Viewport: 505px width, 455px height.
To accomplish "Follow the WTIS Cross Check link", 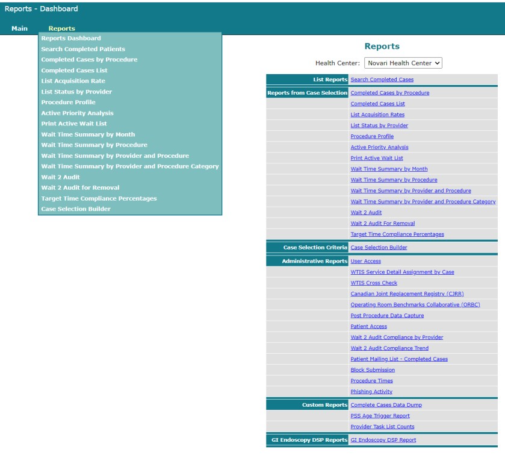I will 374,283.
